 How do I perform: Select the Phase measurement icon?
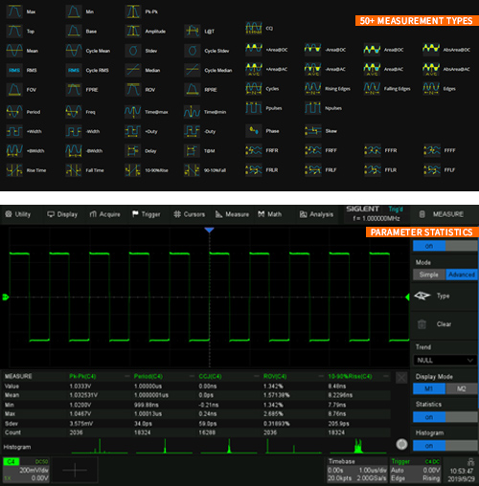(254, 130)
